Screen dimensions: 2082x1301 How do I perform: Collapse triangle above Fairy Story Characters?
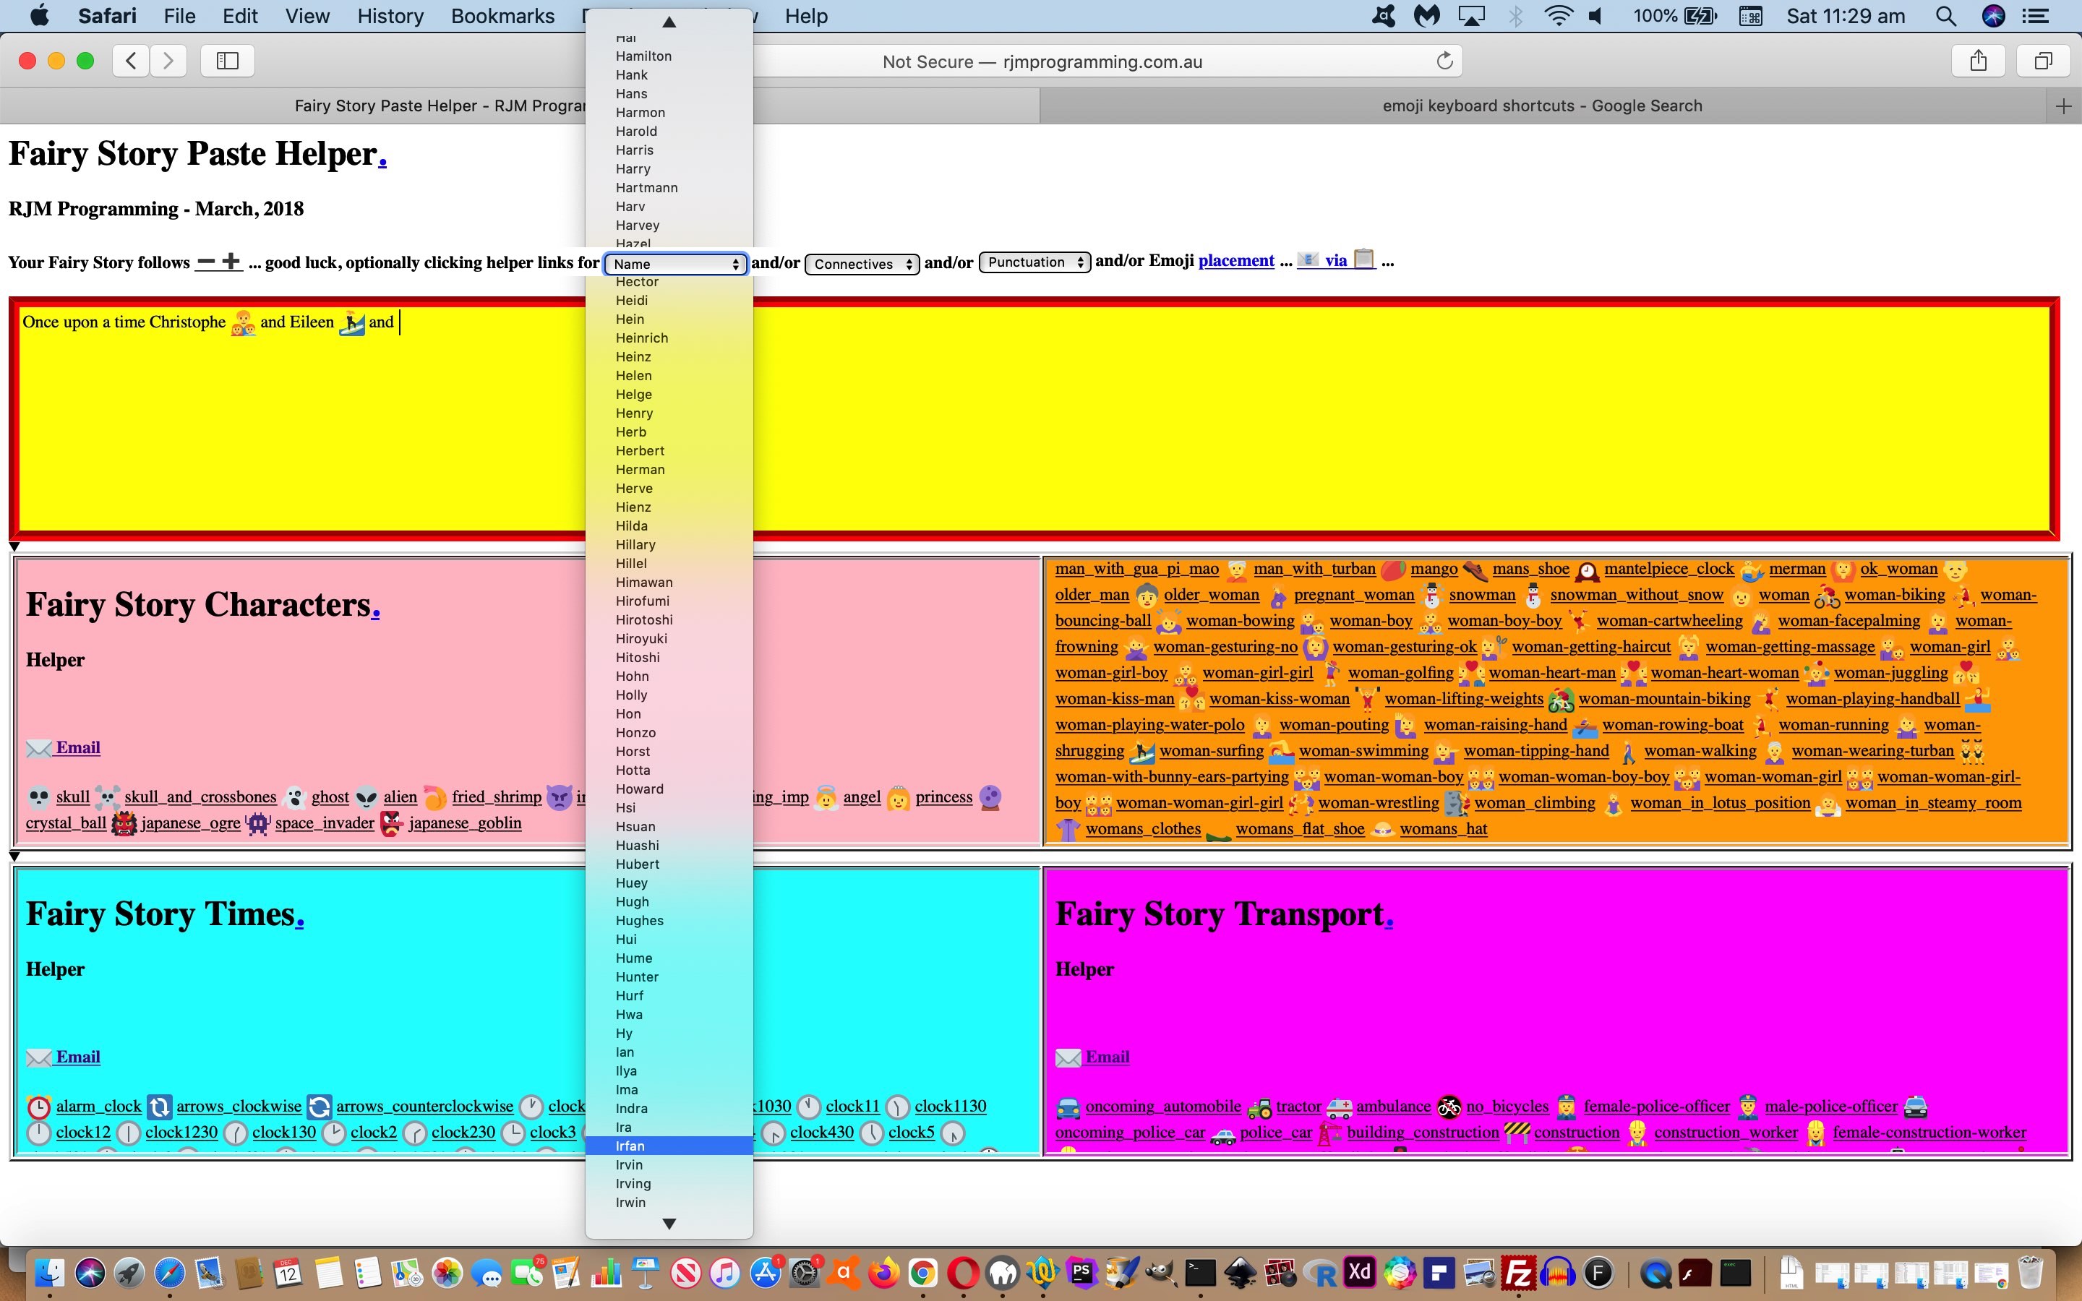click(x=14, y=547)
